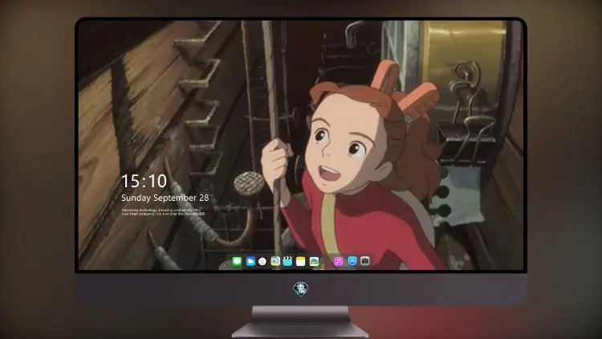
Task: Open the blue App Store icon
Action: pyautogui.click(x=352, y=261)
